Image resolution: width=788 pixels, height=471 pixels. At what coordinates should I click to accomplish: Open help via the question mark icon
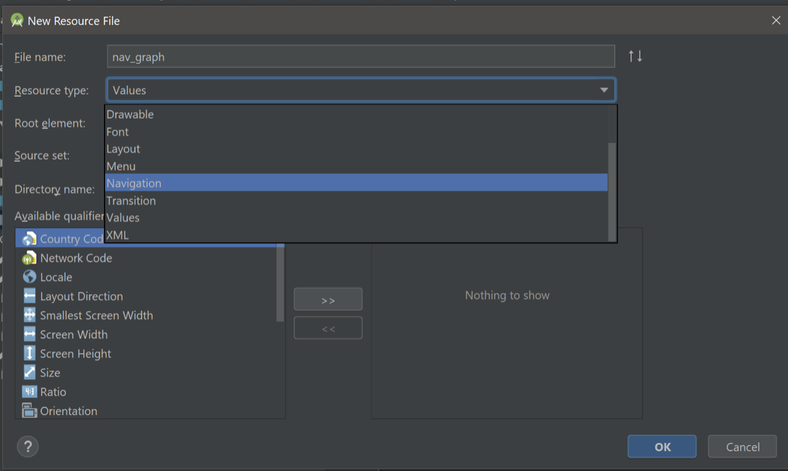tap(26, 446)
